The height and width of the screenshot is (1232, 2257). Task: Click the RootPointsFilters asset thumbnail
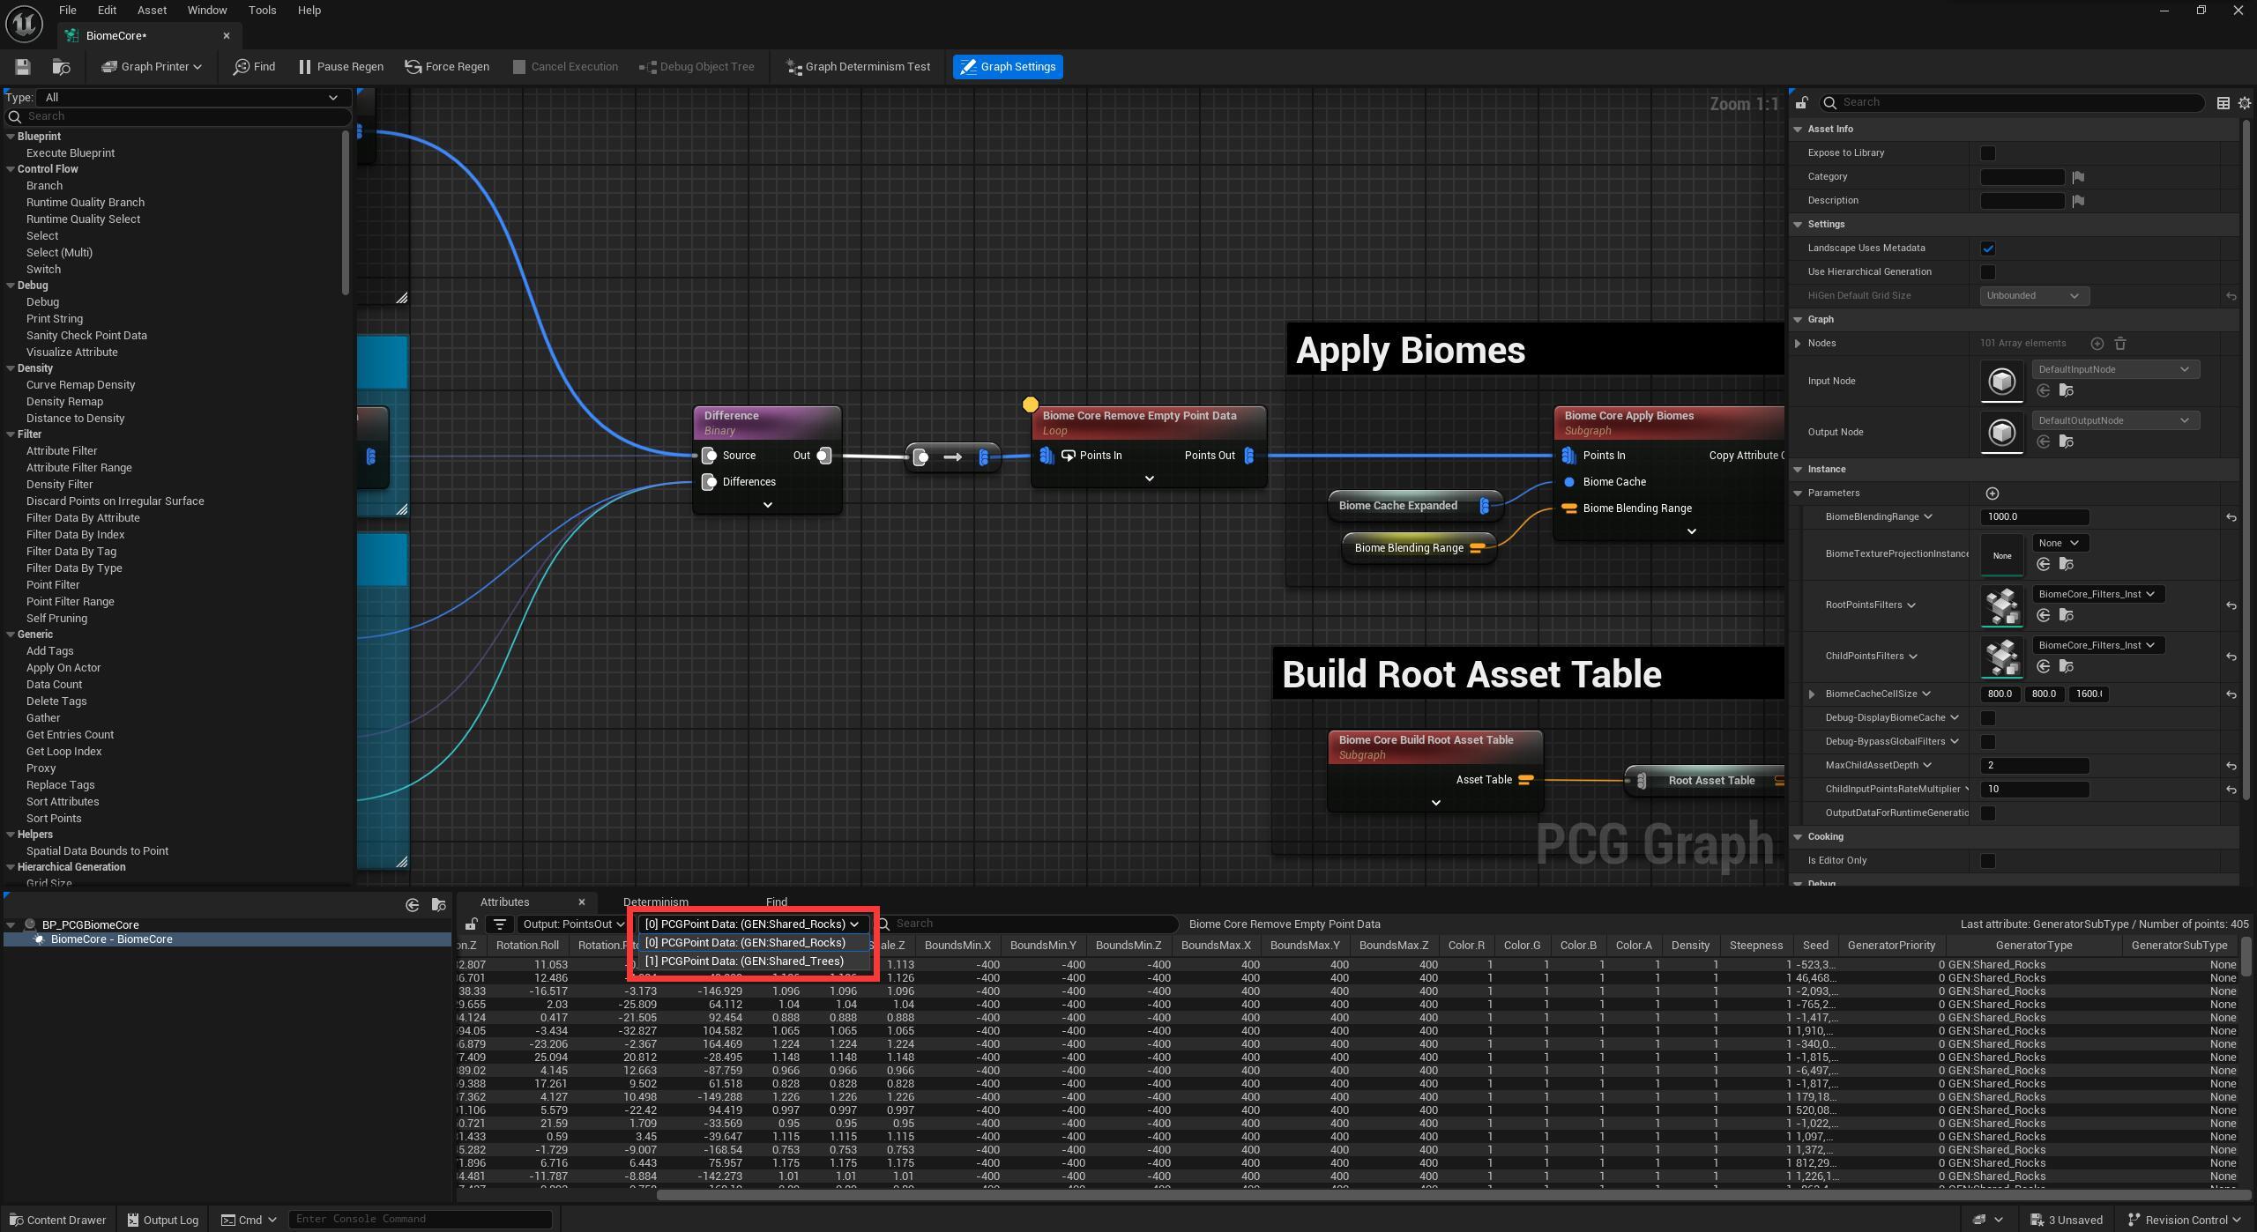point(2001,605)
